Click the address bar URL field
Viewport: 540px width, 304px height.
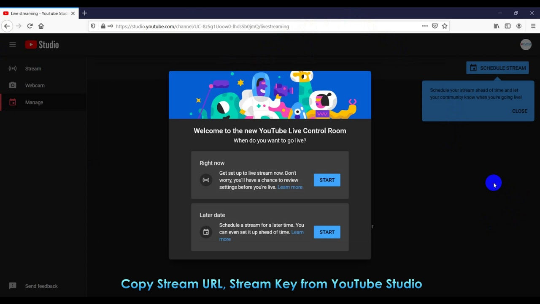click(253, 26)
